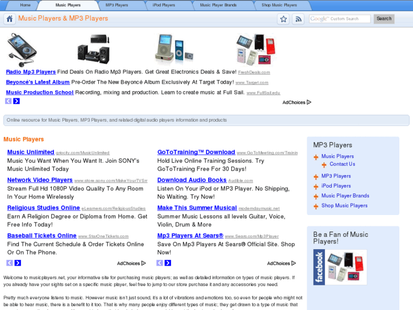Click previous arrow in top ad block
Viewport: 413px width, 310px height.
[x=9, y=101]
